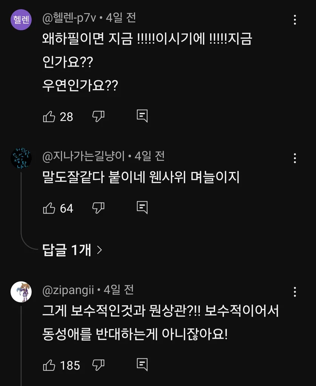Screen dimensions: 316x386
Task: Like the @zipangii comment with 185 likes
Action: pyautogui.click(x=49, y=365)
